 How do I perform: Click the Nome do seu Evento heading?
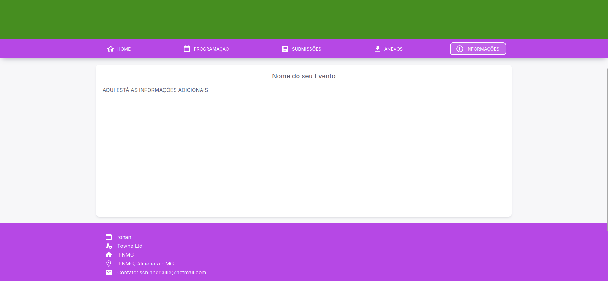304,76
